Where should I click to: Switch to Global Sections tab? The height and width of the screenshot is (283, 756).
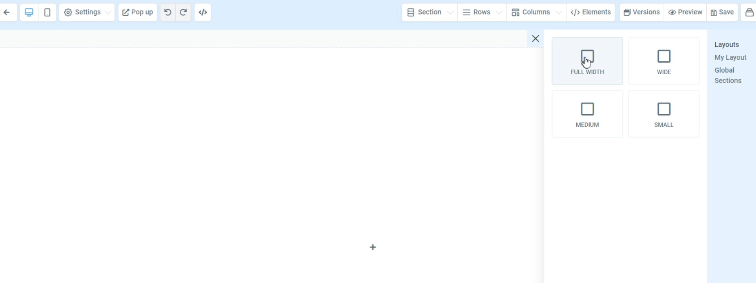728,75
